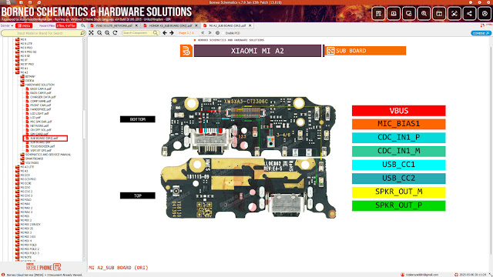Open the third header icon with chat symbol
Viewport: 493px width, 277px height.
409,14
